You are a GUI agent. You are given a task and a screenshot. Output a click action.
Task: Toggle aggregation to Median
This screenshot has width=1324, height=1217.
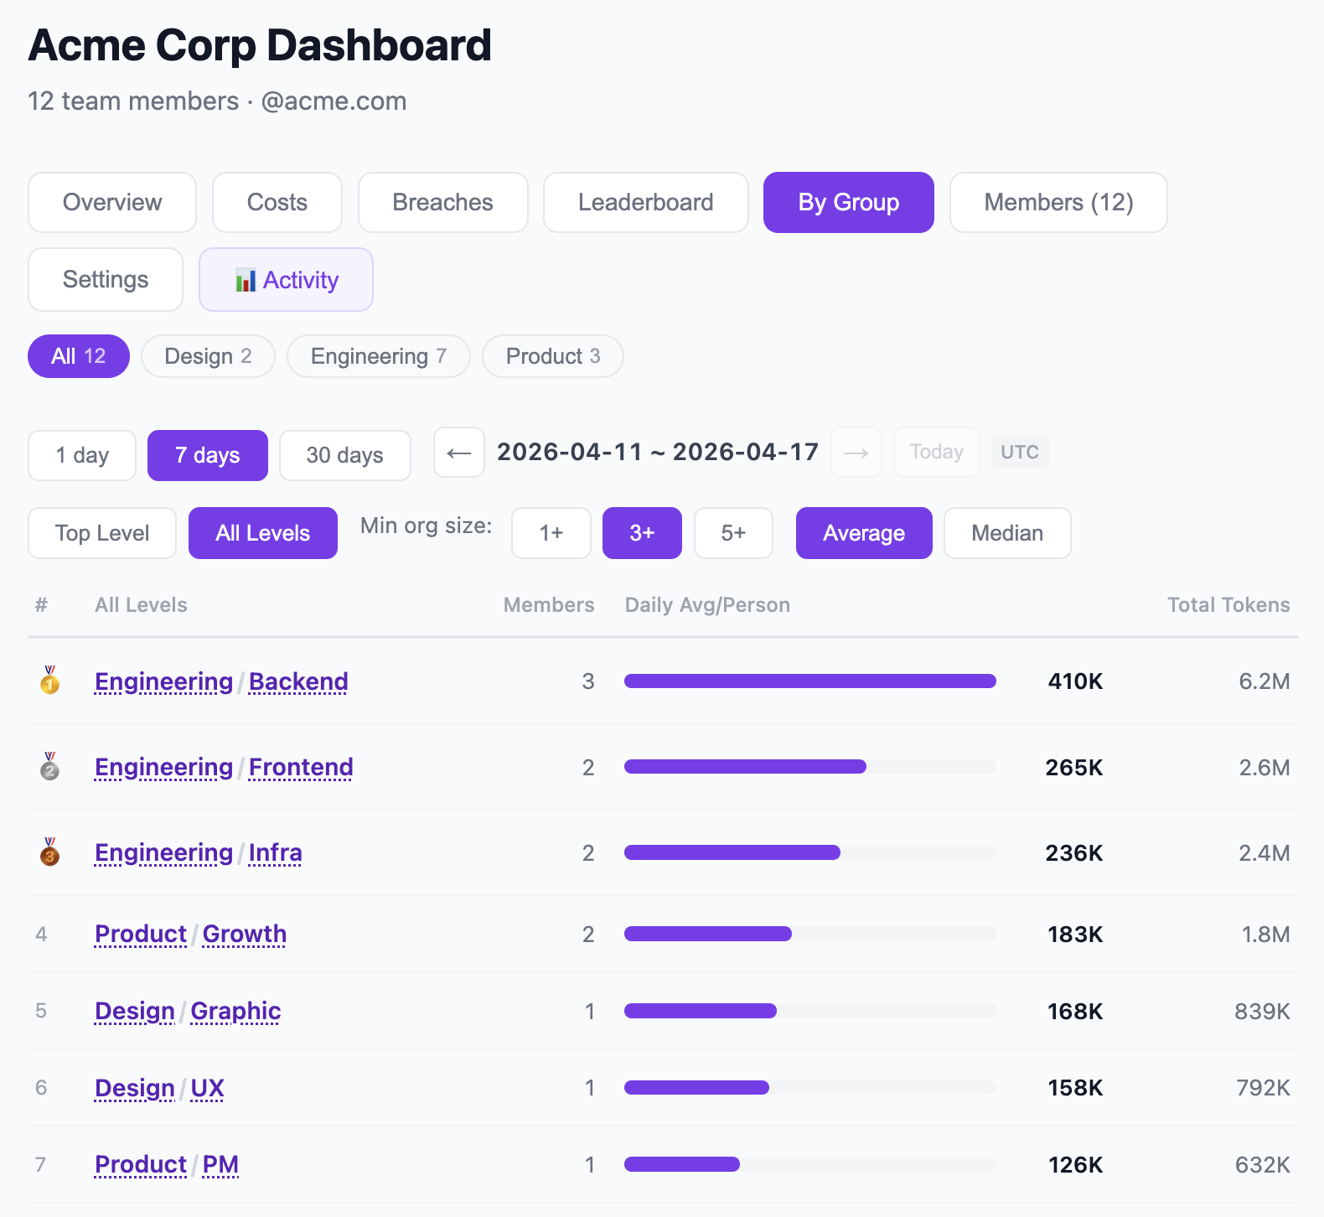1006,533
